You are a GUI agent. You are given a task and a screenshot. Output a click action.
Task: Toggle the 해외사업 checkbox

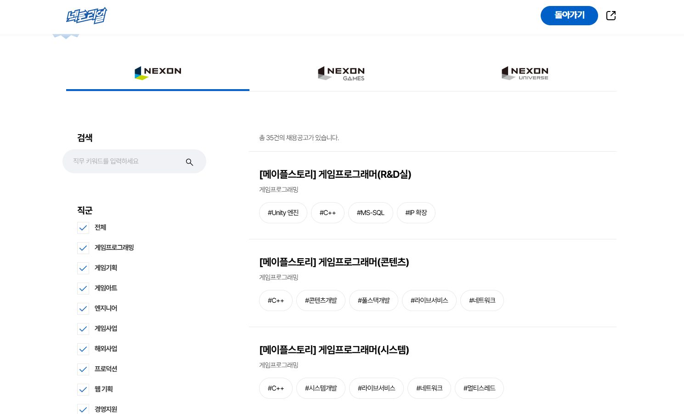pos(83,349)
